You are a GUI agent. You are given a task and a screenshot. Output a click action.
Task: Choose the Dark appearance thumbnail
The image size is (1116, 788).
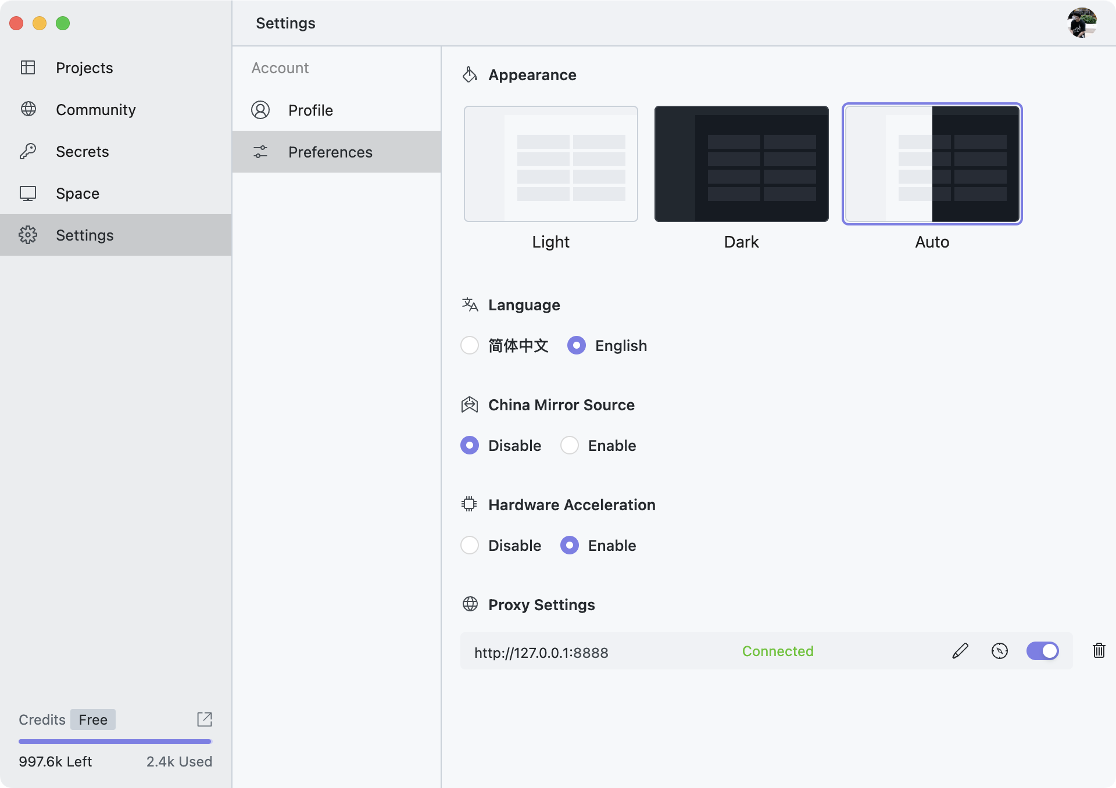[x=741, y=164]
